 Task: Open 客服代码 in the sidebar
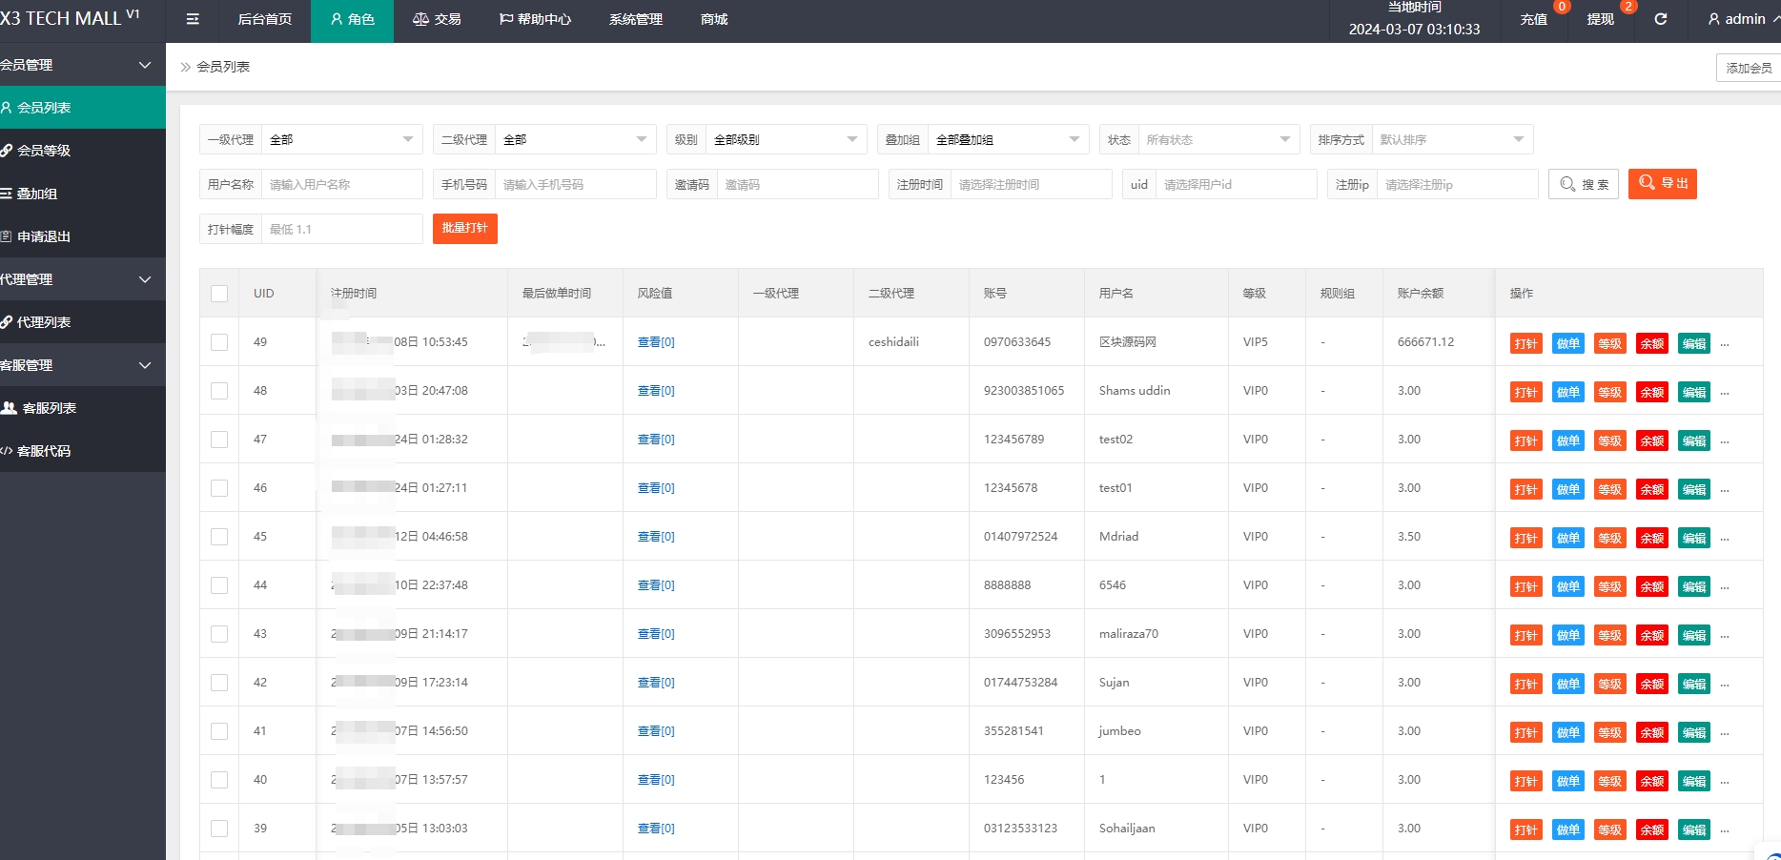[83, 451]
